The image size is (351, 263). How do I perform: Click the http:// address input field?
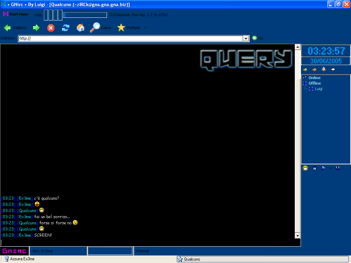point(130,39)
